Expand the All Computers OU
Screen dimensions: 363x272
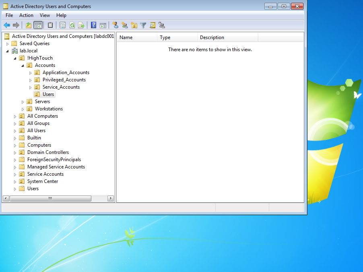[x=15, y=116]
